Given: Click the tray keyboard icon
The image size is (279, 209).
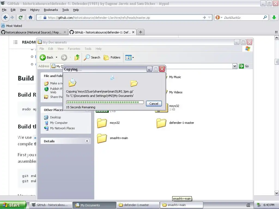Looking at the screenshot, I should pos(248,205).
